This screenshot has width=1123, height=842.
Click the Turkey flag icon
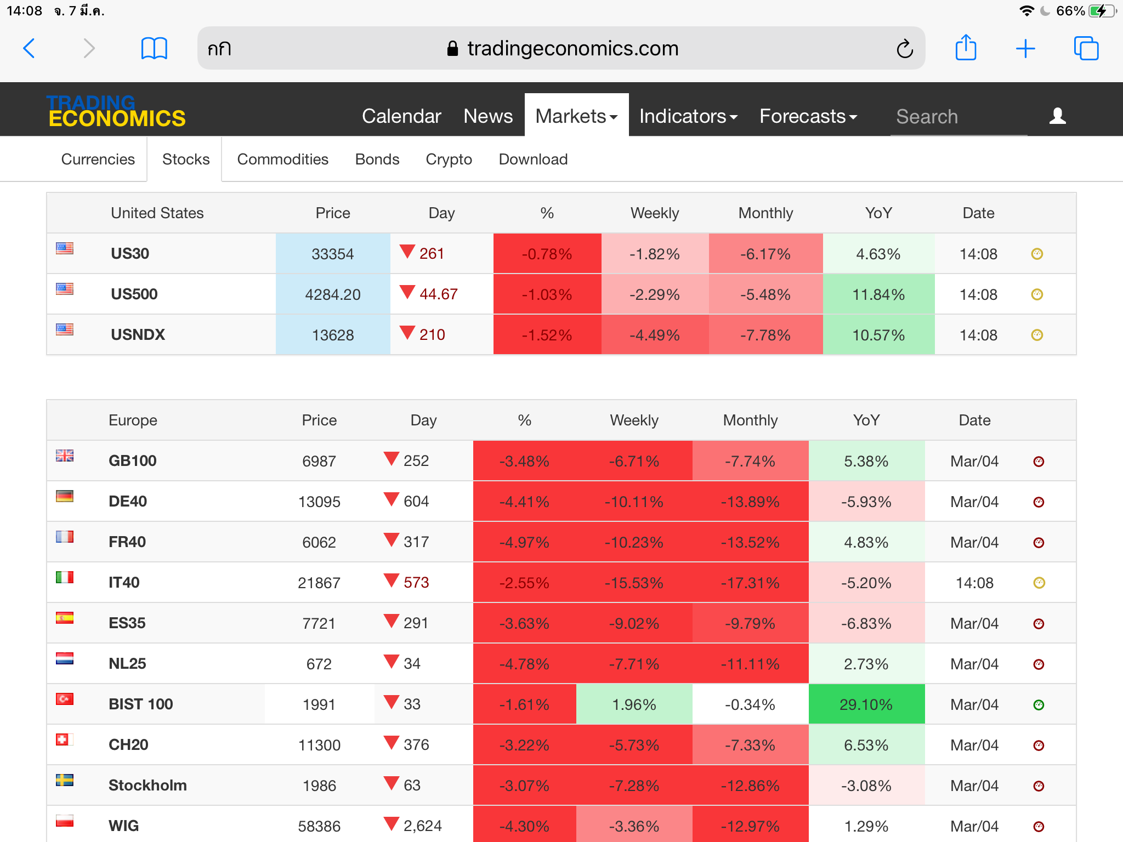coord(65,699)
